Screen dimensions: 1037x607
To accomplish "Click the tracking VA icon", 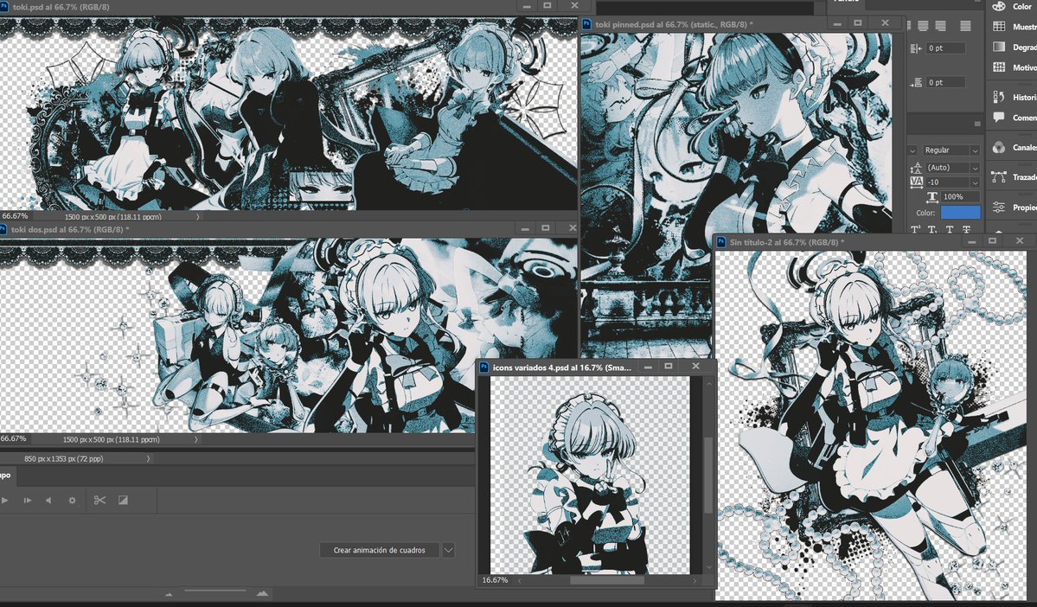I will (x=916, y=182).
